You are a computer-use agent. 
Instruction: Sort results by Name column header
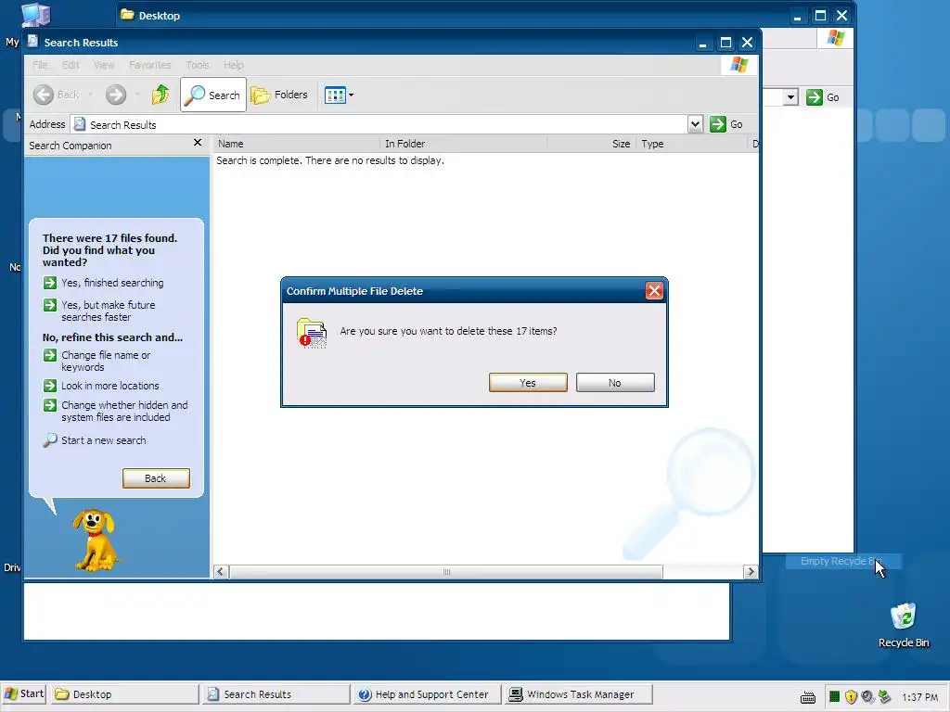pyautogui.click(x=296, y=144)
